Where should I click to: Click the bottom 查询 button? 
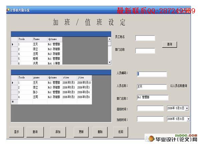(x=35, y=132)
